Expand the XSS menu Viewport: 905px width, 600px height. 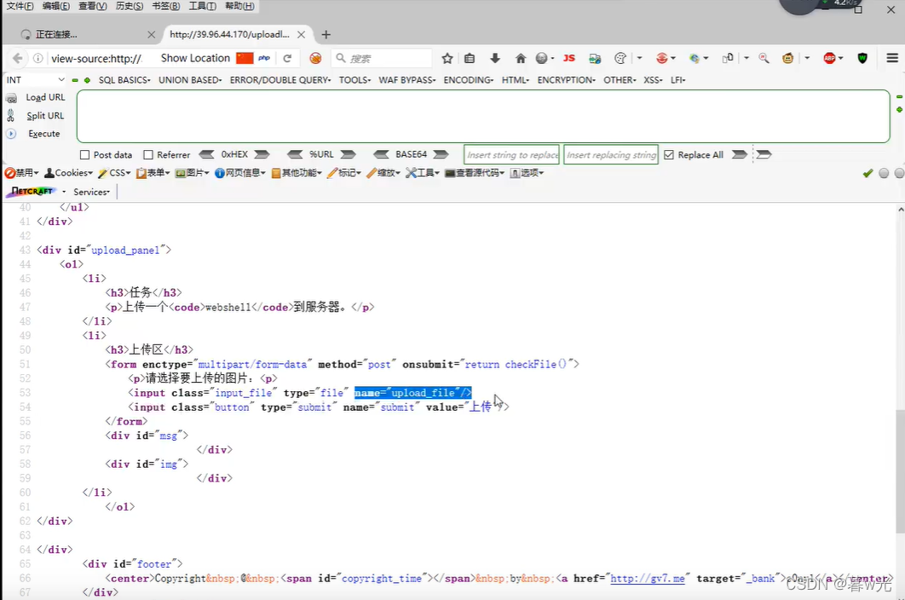pyautogui.click(x=653, y=80)
